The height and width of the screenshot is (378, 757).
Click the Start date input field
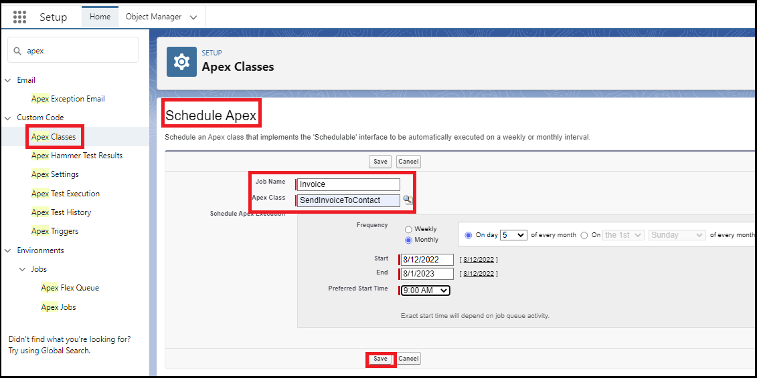click(427, 260)
